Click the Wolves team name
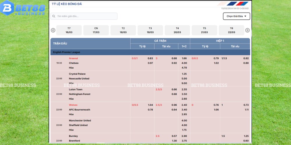This screenshot has width=291, height=145. (73, 105)
